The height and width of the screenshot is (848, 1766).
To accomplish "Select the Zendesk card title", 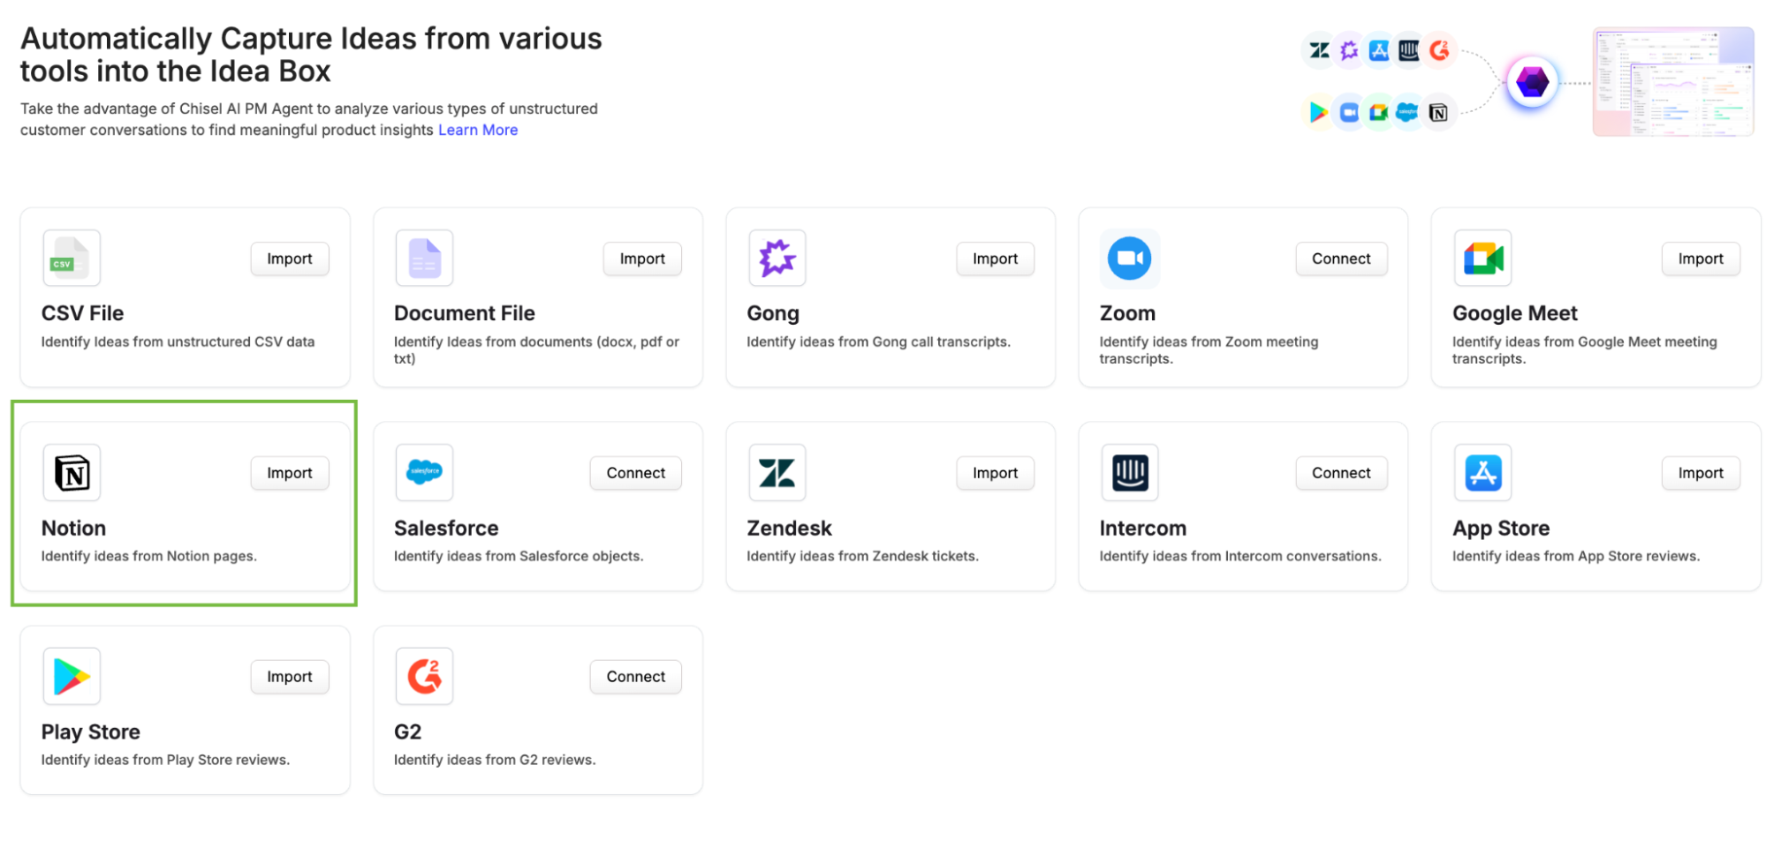I will (x=789, y=529).
